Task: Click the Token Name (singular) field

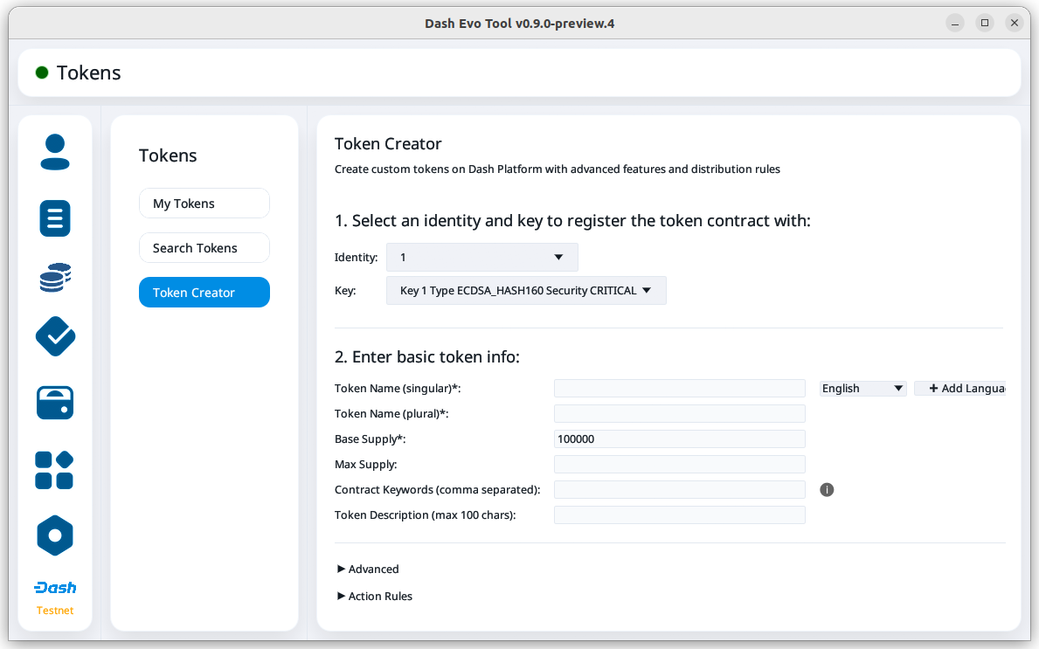Action: tap(679, 389)
